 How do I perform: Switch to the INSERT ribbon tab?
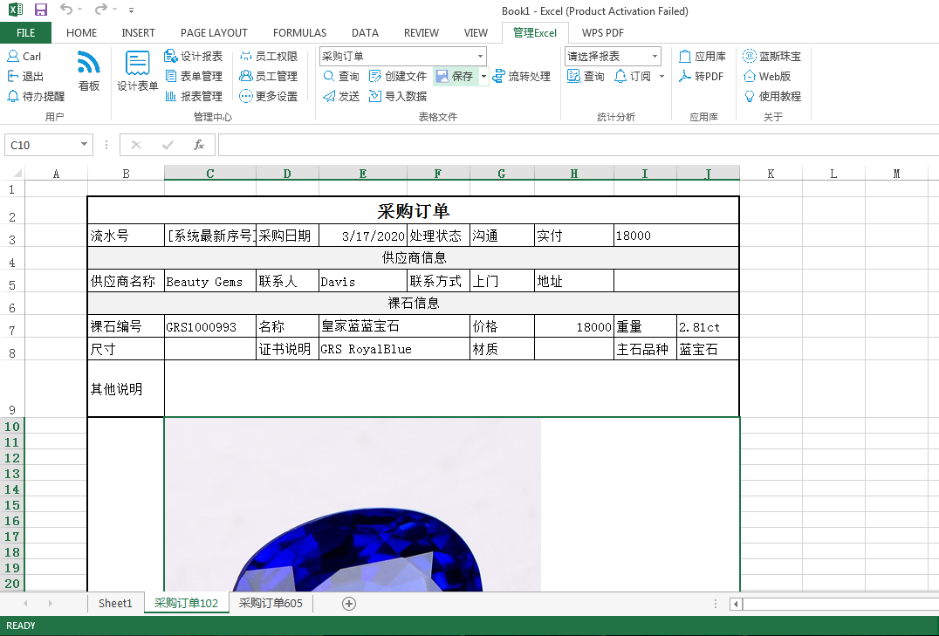(139, 33)
